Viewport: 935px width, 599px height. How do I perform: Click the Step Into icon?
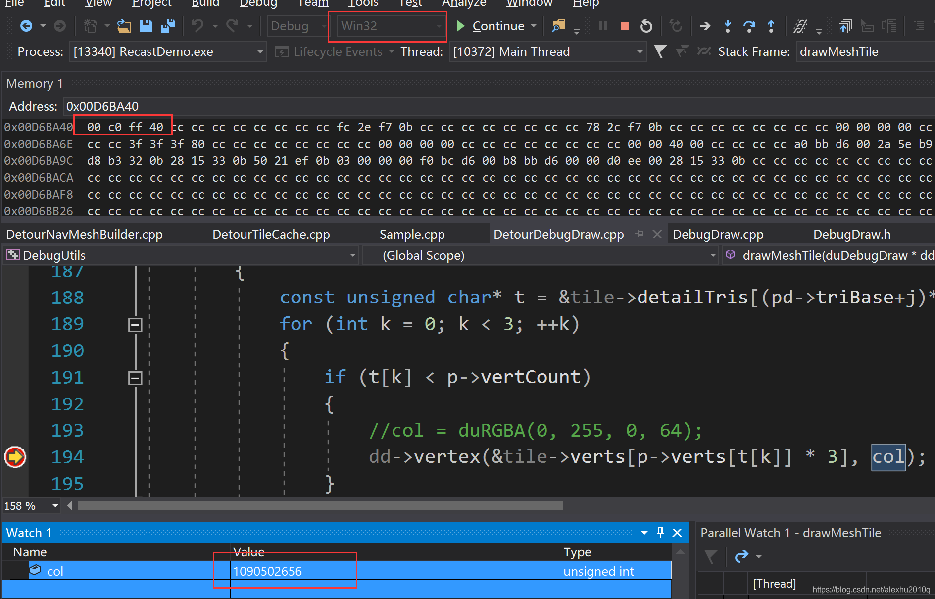(x=727, y=26)
